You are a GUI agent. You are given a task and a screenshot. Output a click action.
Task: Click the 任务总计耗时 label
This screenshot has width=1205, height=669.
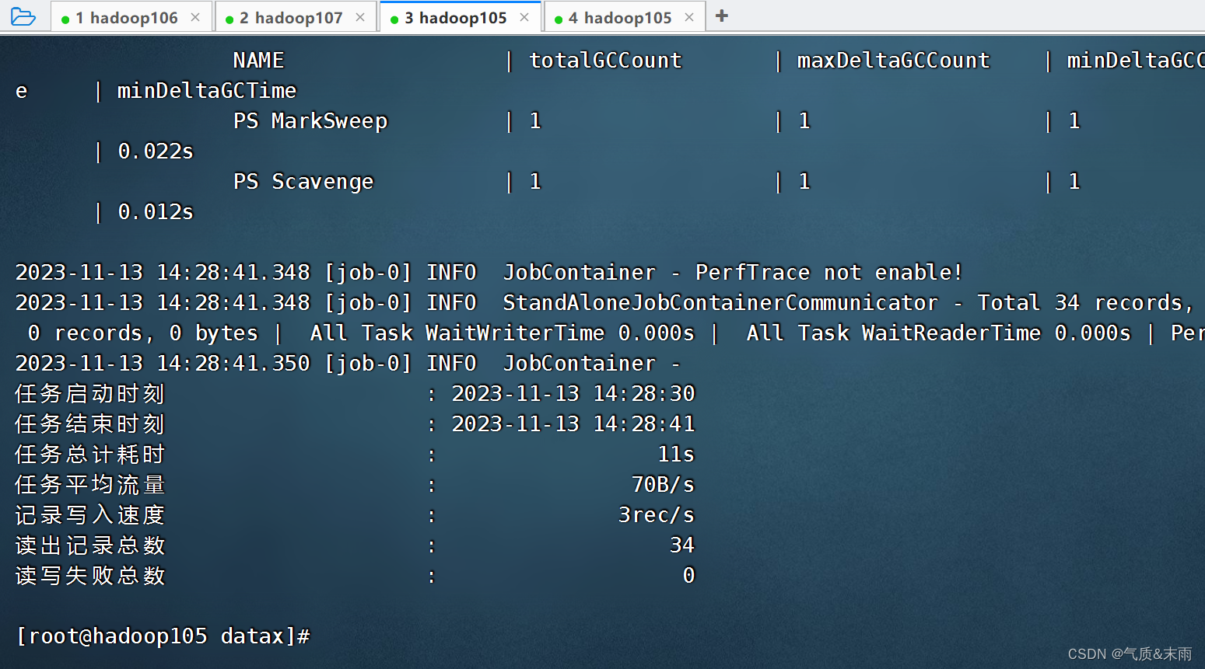click(x=90, y=455)
